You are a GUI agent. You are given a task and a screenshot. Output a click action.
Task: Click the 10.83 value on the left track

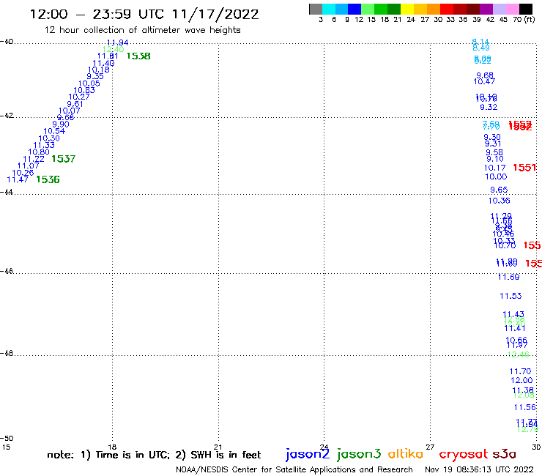(x=84, y=90)
